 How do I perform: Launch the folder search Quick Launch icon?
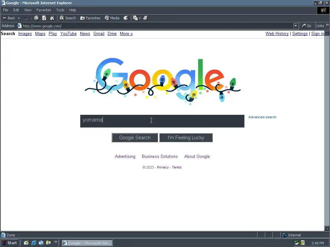pos(48,243)
